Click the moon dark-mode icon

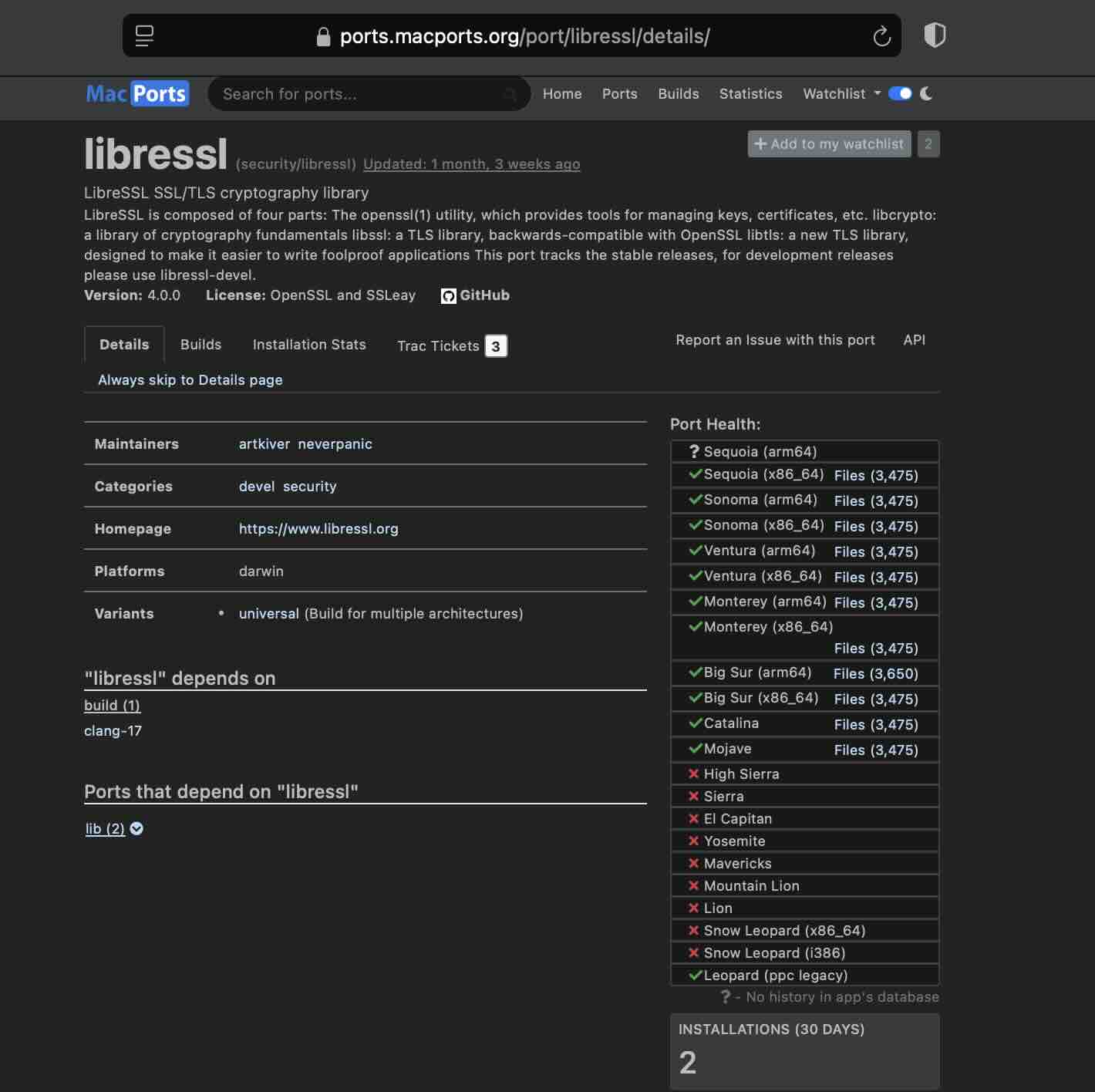(x=926, y=93)
